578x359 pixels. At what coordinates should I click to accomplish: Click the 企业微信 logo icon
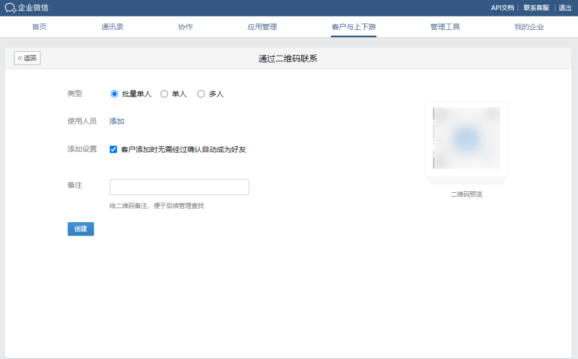pyautogui.click(x=10, y=7)
